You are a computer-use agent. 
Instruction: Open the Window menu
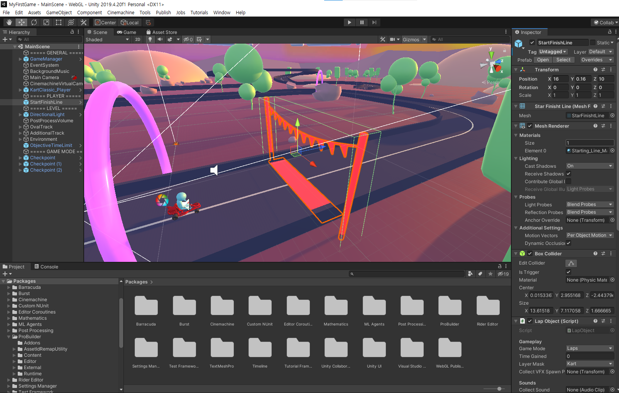click(x=222, y=12)
